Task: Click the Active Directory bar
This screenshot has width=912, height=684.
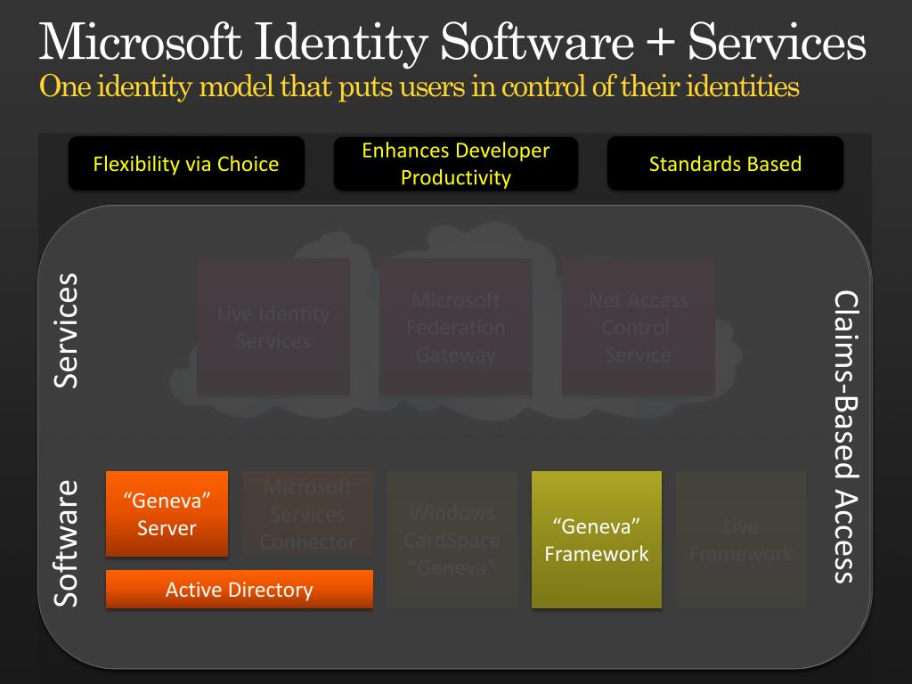Action: (x=239, y=590)
